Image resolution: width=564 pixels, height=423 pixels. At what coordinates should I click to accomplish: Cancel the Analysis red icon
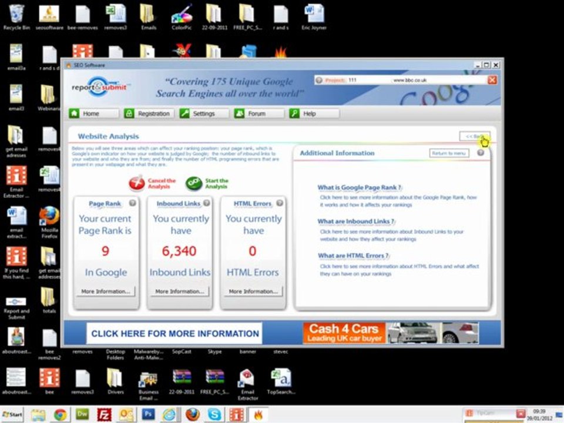(x=137, y=183)
